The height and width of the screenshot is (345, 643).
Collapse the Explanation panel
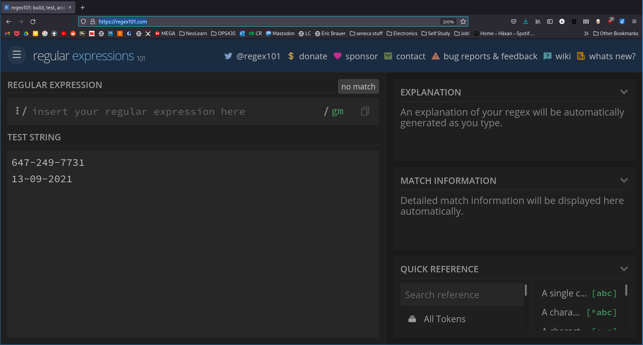click(624, 92)
